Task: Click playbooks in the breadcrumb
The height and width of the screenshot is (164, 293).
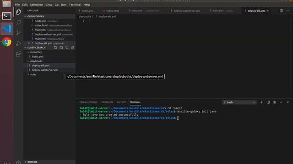Action: pyautogui.click(x=85, y=16)
